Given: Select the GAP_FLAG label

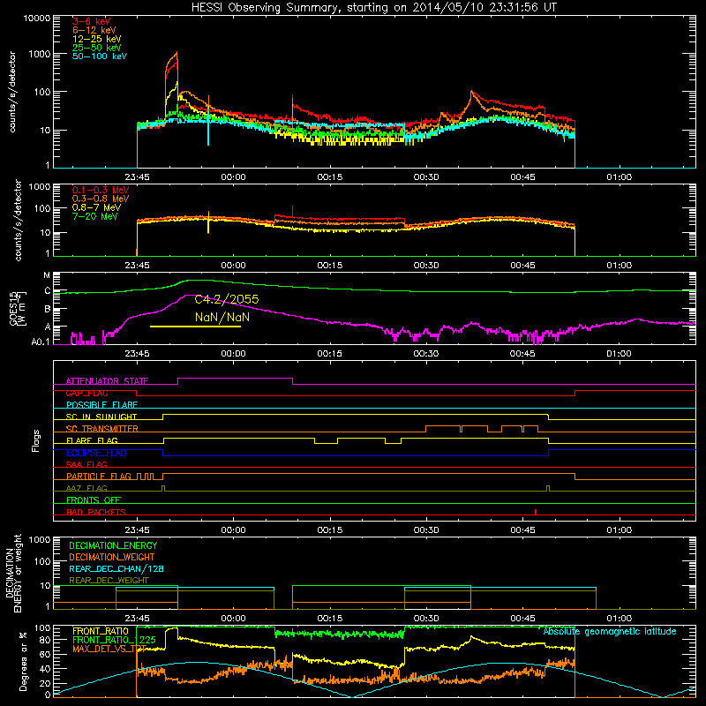Looking at the screenshot, I should [x=86, y=393].
